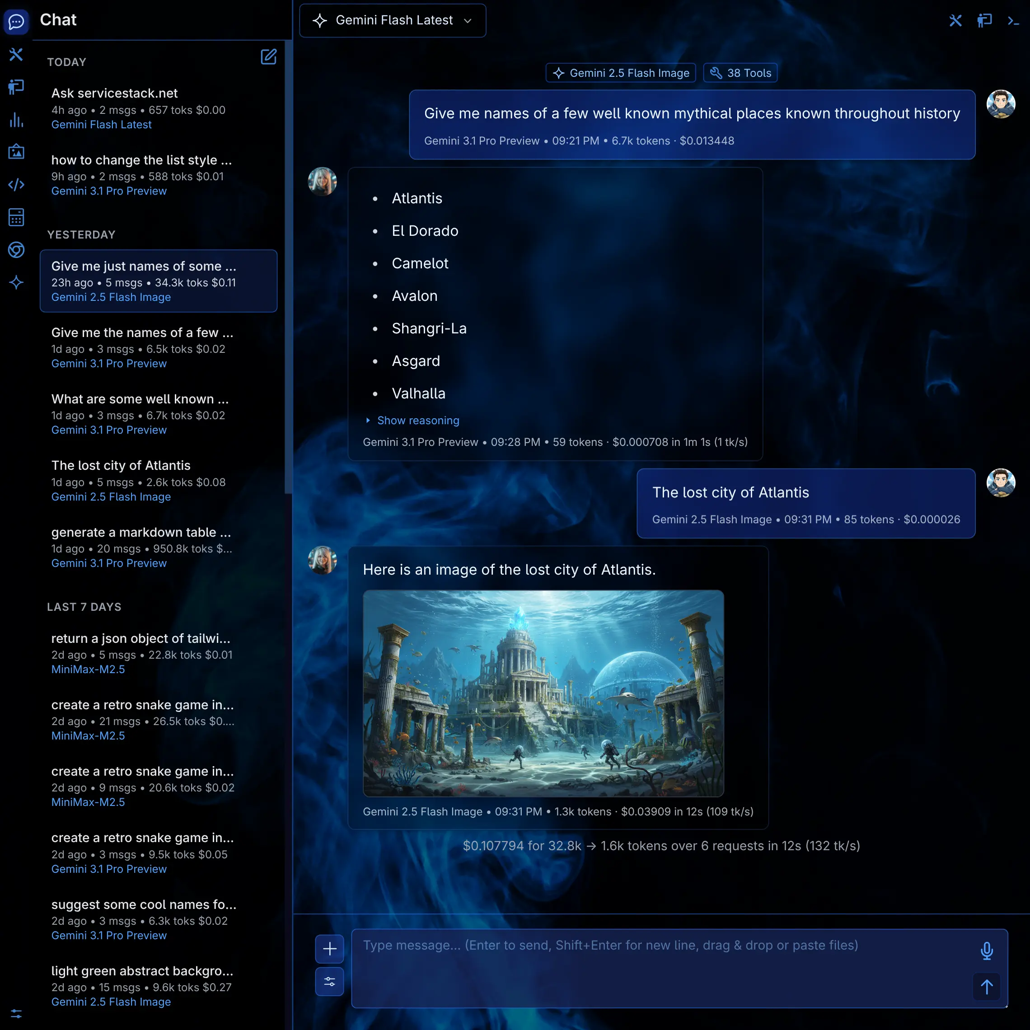Start a new chat with the compose icon
Image resolution: width=1030 pixels, height=1030 pixels.
point(269,57)
